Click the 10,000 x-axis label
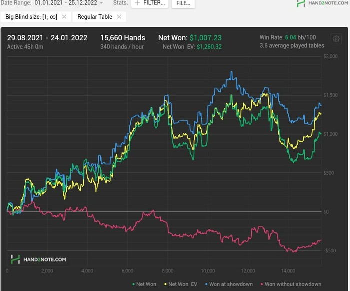350x291 pixels. (208, 271)
